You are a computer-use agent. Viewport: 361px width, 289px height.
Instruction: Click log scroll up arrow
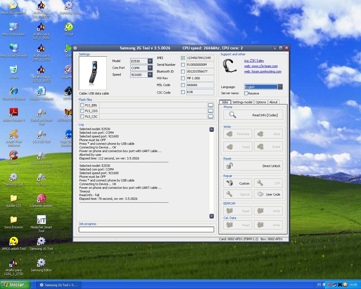[212, 129]
